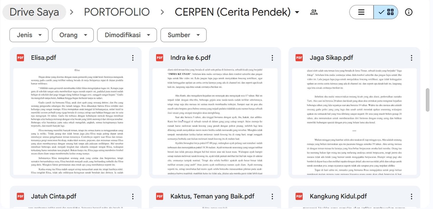Click three-dot menu for Kaktus, Teman yang Baik.pdf

click(272, 196)
